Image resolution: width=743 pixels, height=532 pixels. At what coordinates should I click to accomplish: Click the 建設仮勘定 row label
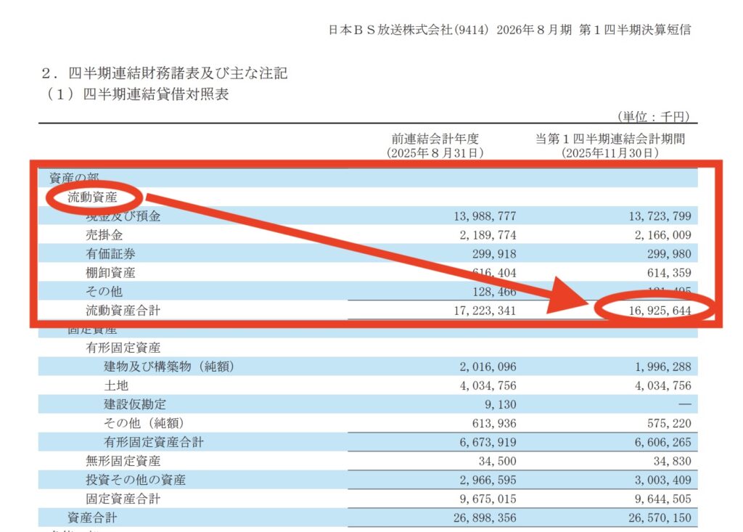tap(134, 405)
